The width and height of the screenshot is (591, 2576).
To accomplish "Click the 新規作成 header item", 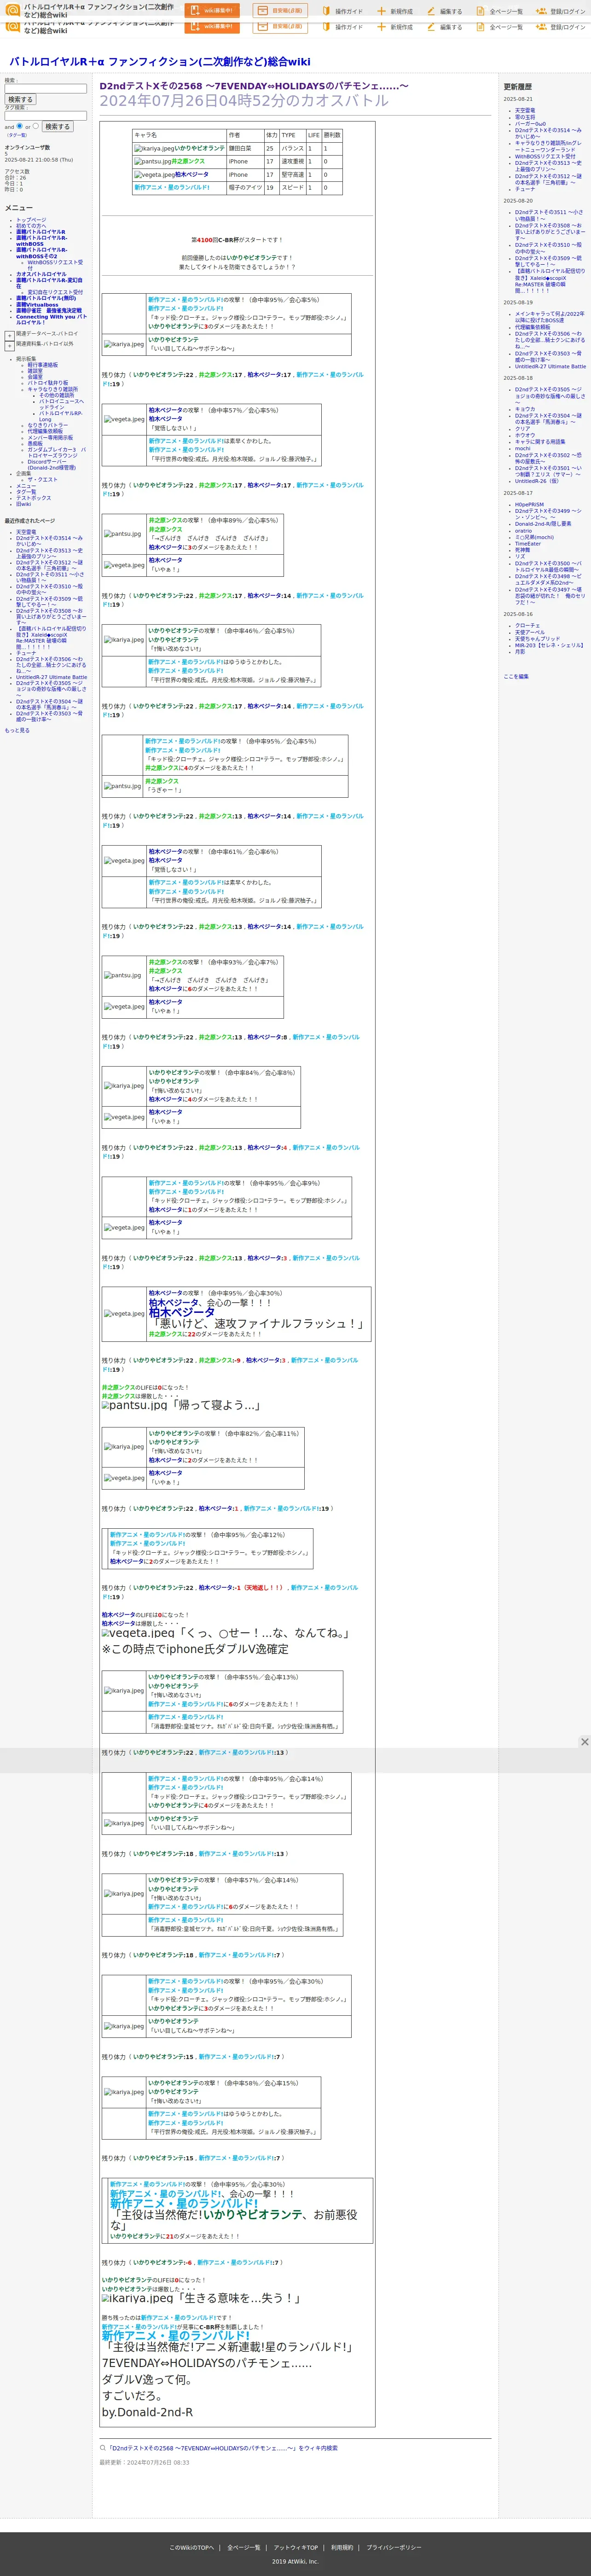I will (394, 11).
